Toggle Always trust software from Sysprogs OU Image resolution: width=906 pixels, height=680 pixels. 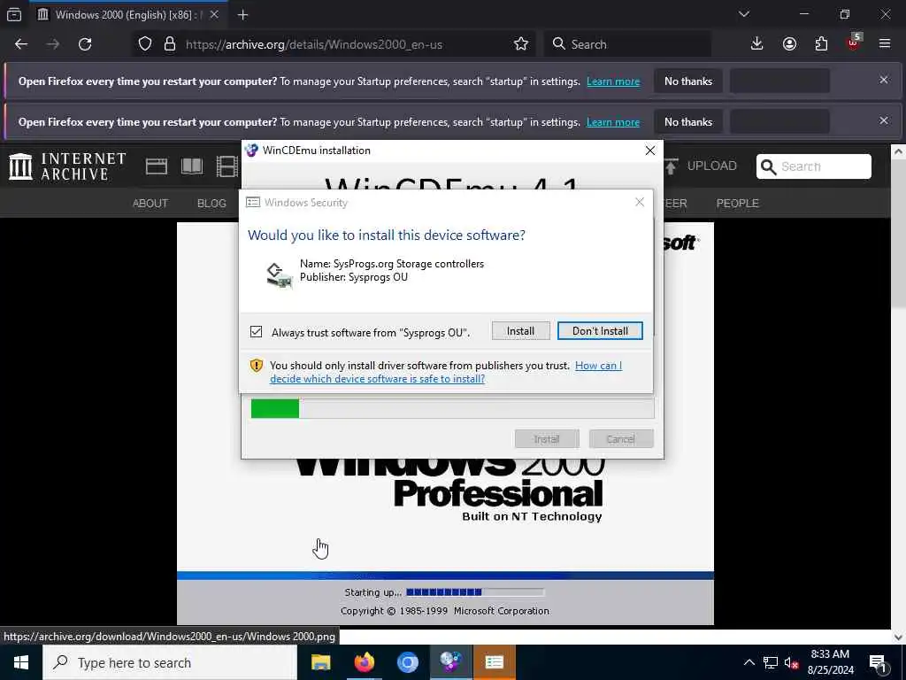tap(256, 332)
